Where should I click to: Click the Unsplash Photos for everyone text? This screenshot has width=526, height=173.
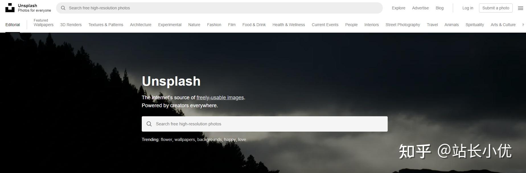coord(34,8)
